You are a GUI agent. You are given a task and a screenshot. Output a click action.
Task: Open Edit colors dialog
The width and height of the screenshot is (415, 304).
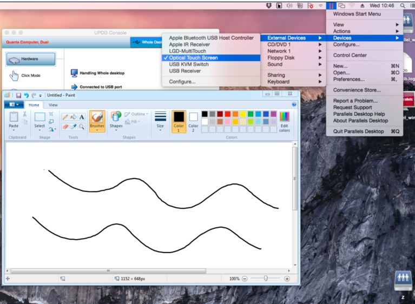click(x=284, y=122)
